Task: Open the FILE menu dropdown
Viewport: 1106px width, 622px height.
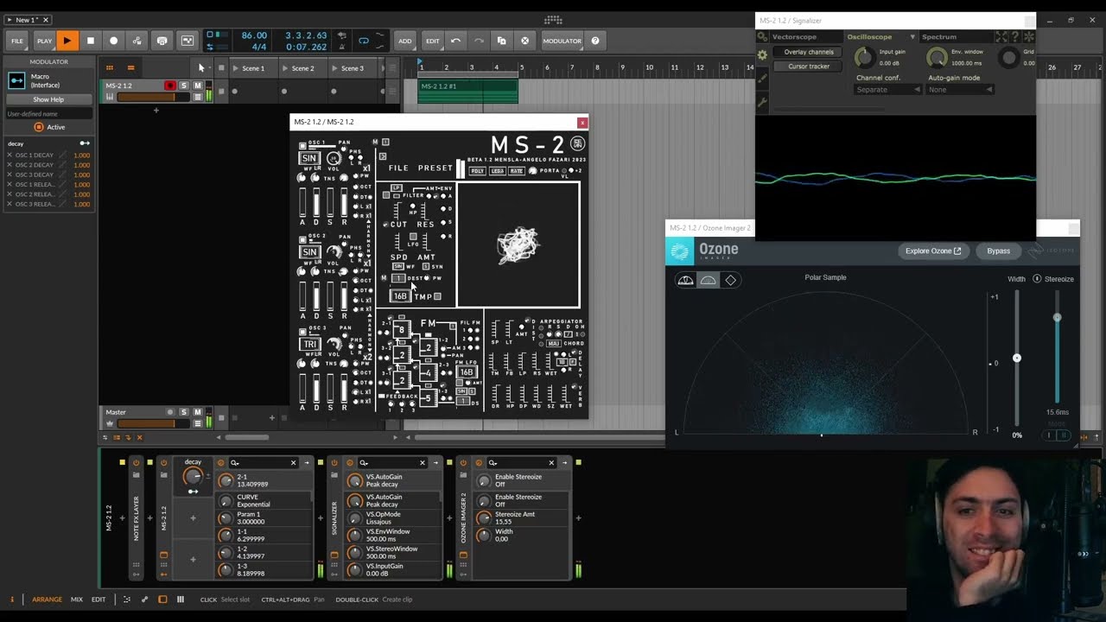Action: 17,41
